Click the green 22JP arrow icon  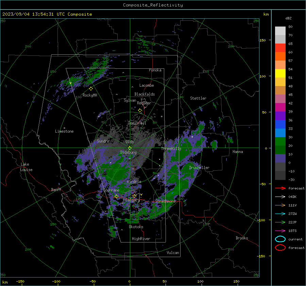click(x=280, y=222)
